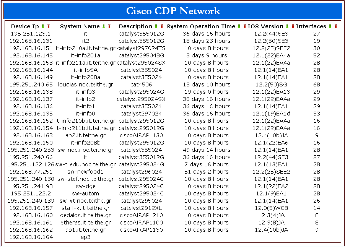Select device IP 192.168.16.153
The height and width of the screenshot is (247, 345).
[x=31, y=63]
